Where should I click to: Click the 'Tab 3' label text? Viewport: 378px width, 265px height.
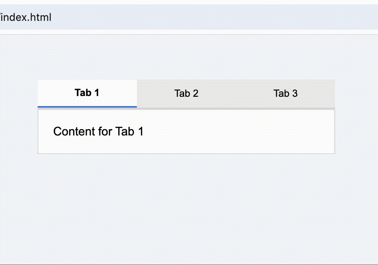[x=285, y=93]
